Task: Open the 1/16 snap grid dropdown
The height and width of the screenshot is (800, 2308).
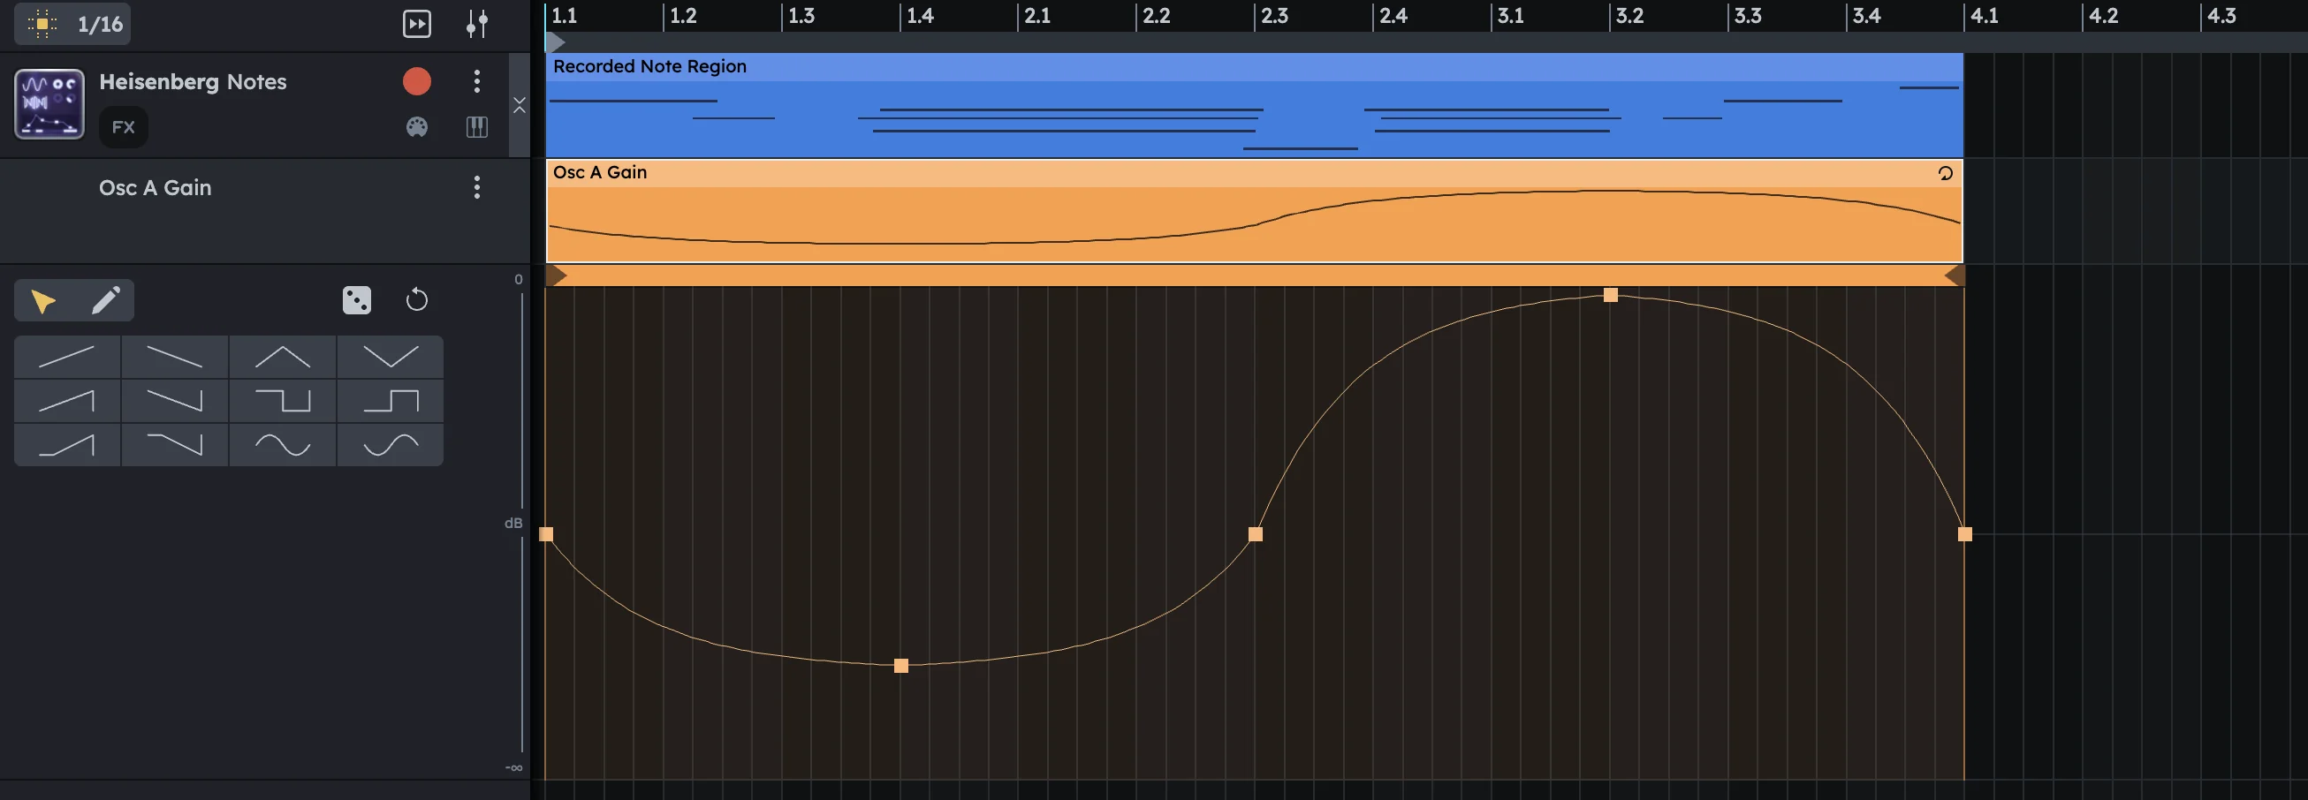Action: point(72,24)
